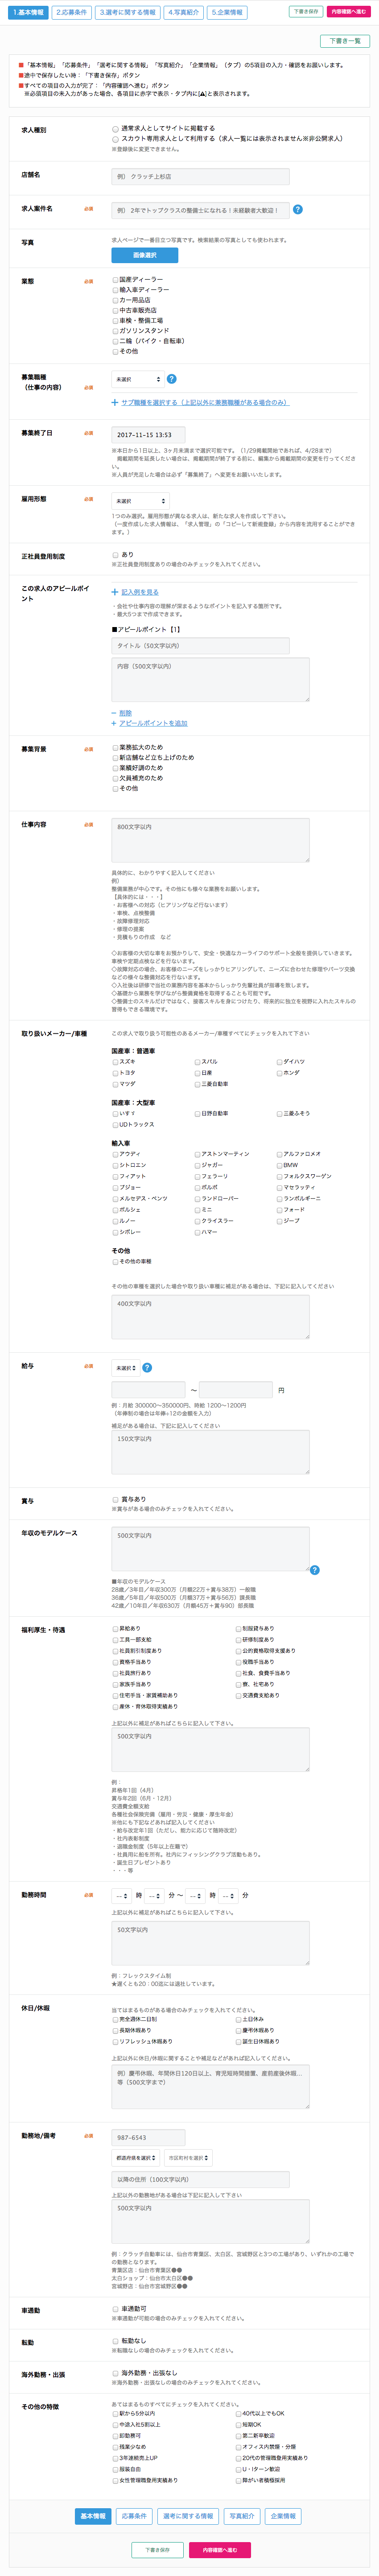Click 画像選択 photo button
Viewport: 379px width, 2576px height.
(x=144, y=255)
